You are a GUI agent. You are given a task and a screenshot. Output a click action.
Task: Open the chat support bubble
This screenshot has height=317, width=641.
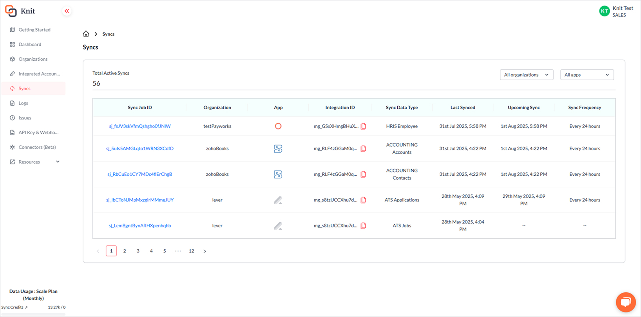click(x=626, y=302)
